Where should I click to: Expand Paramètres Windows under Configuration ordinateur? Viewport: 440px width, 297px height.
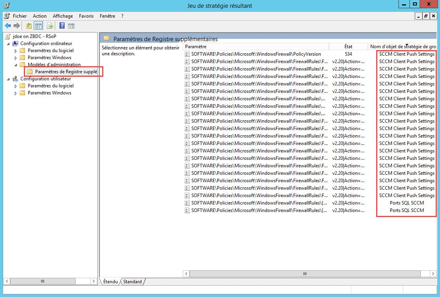[x=16, y=58]
